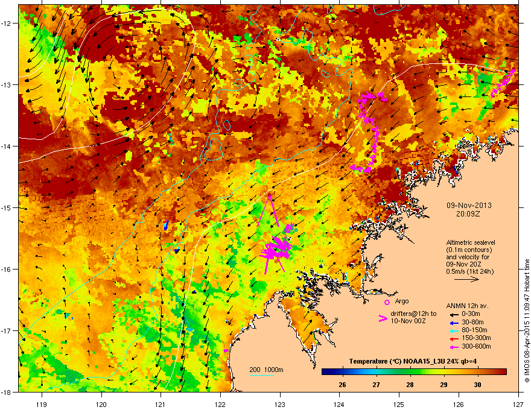Click the '200 1000m' contour label
531x410 pixels.
point(266,370)
